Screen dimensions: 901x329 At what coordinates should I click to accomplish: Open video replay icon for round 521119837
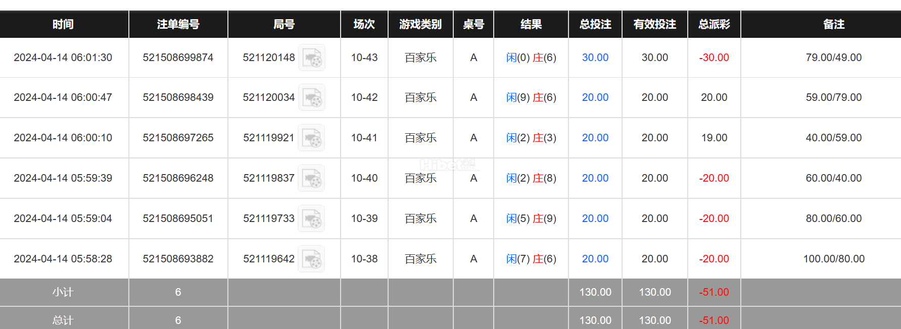click(311, 178)
